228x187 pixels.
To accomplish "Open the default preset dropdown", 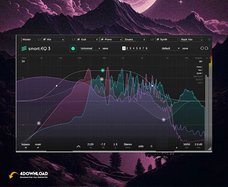I will 170,48.
